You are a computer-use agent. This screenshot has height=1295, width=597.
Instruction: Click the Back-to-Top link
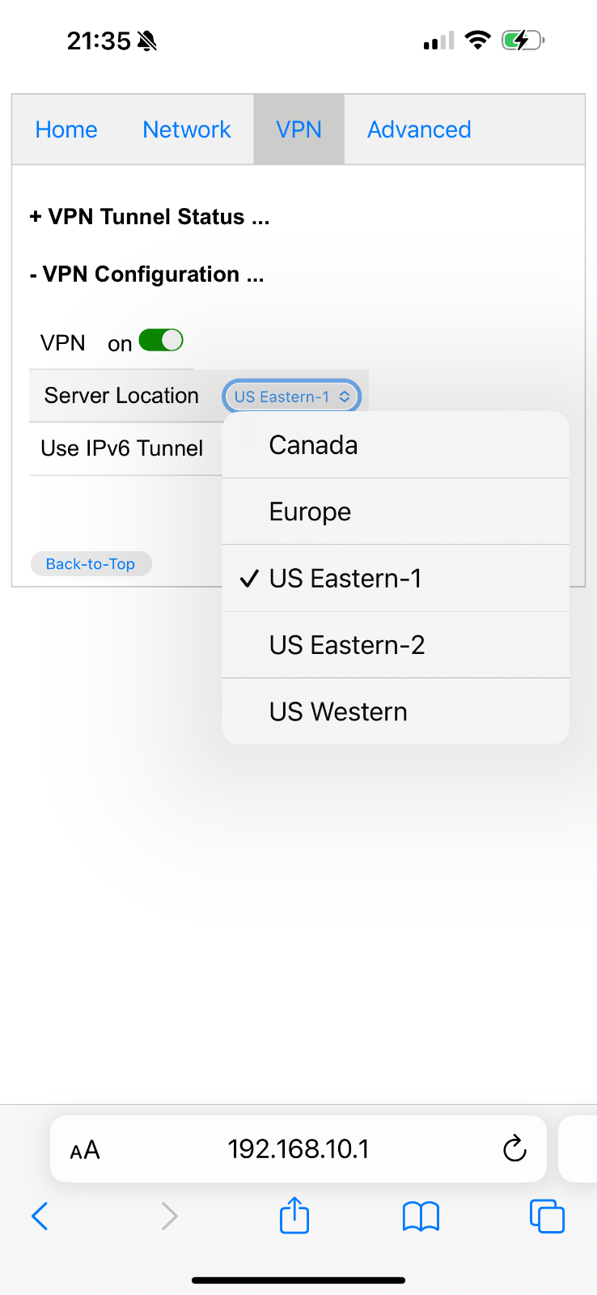click(91, 564)
